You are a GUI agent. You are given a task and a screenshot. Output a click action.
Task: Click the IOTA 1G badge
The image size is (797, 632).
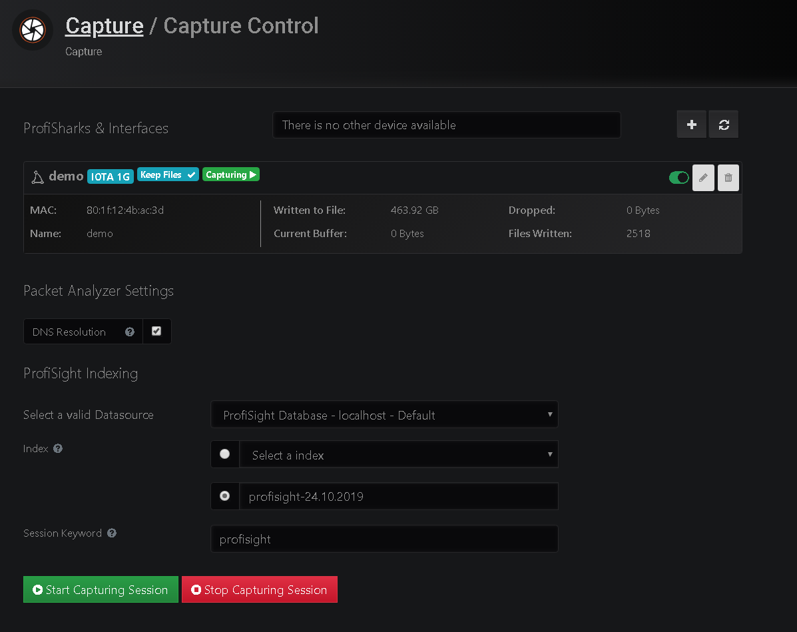click(111, 176)
